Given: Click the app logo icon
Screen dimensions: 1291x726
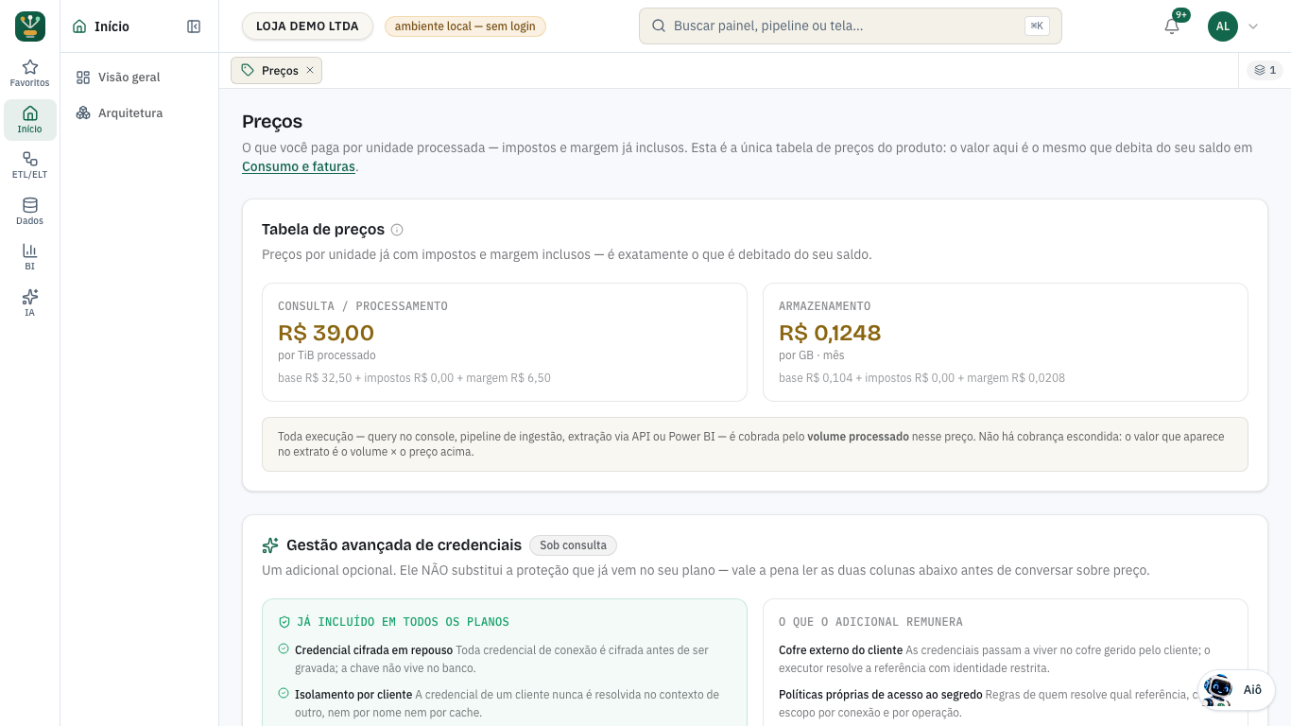Looking at the screenshot, I should coord(30,26).
